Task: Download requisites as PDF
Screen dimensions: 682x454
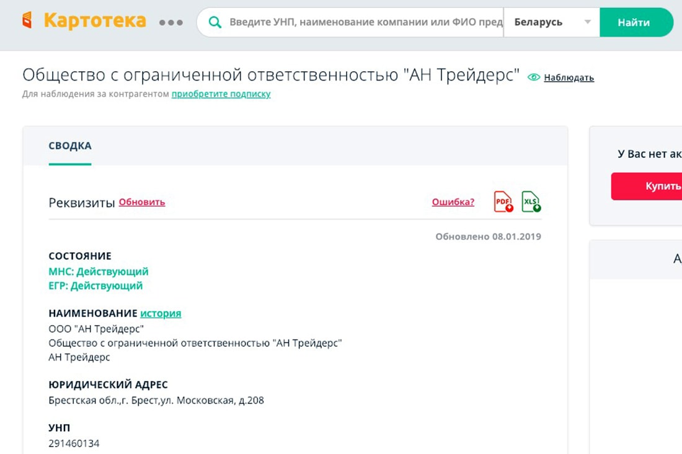Action: (503, 202)
